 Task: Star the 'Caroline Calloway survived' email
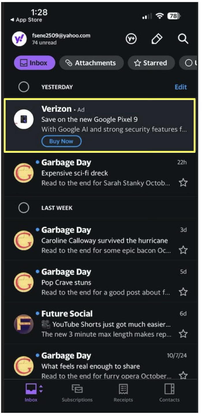[183, 250]
